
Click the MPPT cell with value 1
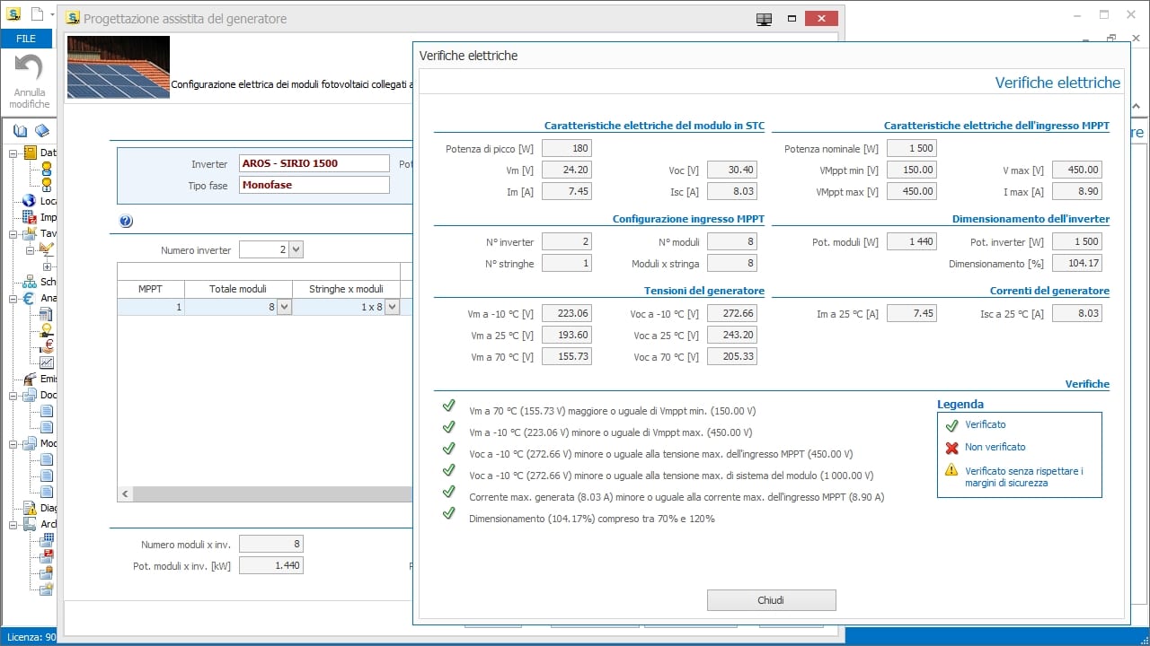coord(151,307)
